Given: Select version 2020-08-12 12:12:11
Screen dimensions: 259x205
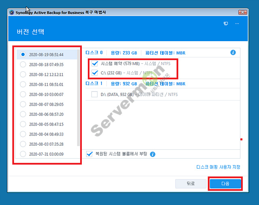Looking at the screenshot, I should tap(23, 74).
